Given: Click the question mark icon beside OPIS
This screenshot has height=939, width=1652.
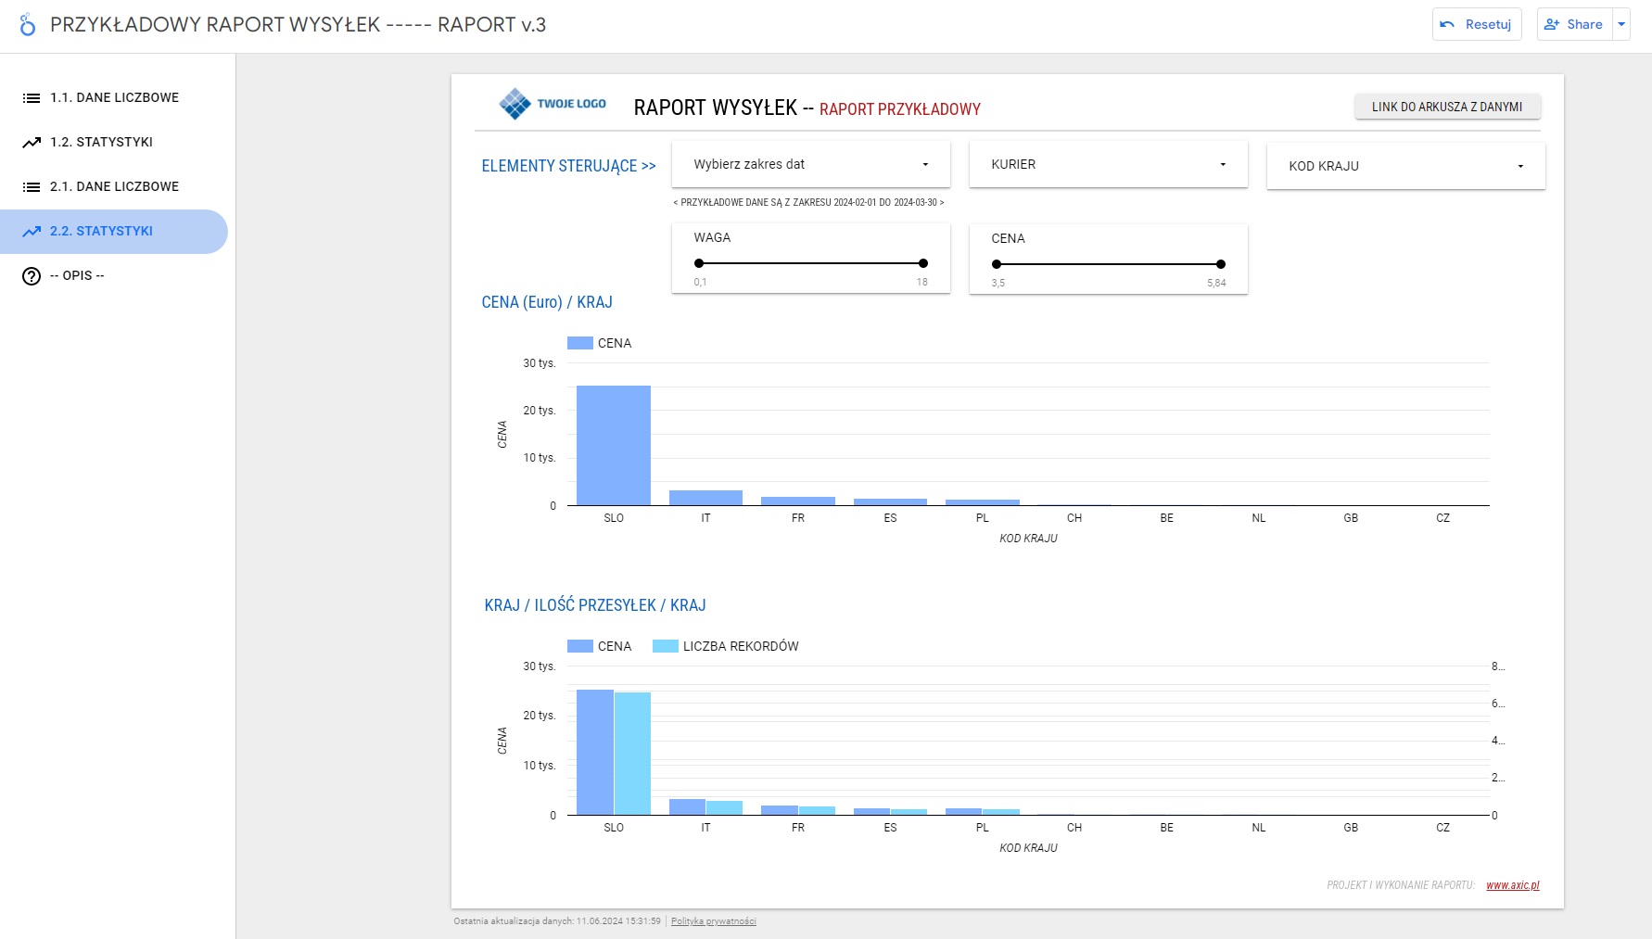Looking at the screenshot, I should pyautogui.click(x=32, y=275).
